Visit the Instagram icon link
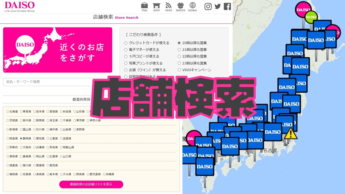 point(208,6)
